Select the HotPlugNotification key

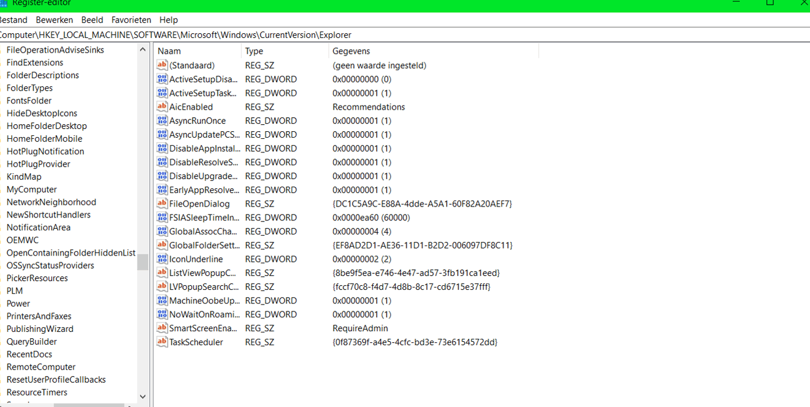pyautogui.click(x=45, y=151)
